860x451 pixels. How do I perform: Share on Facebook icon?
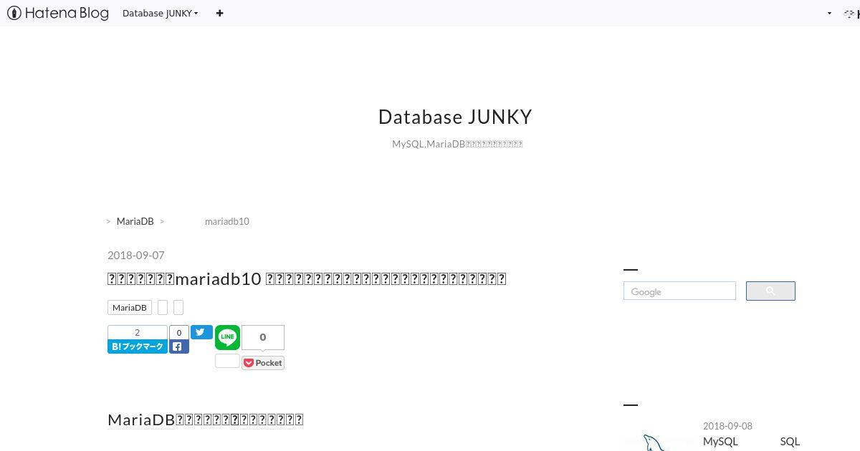179,346
